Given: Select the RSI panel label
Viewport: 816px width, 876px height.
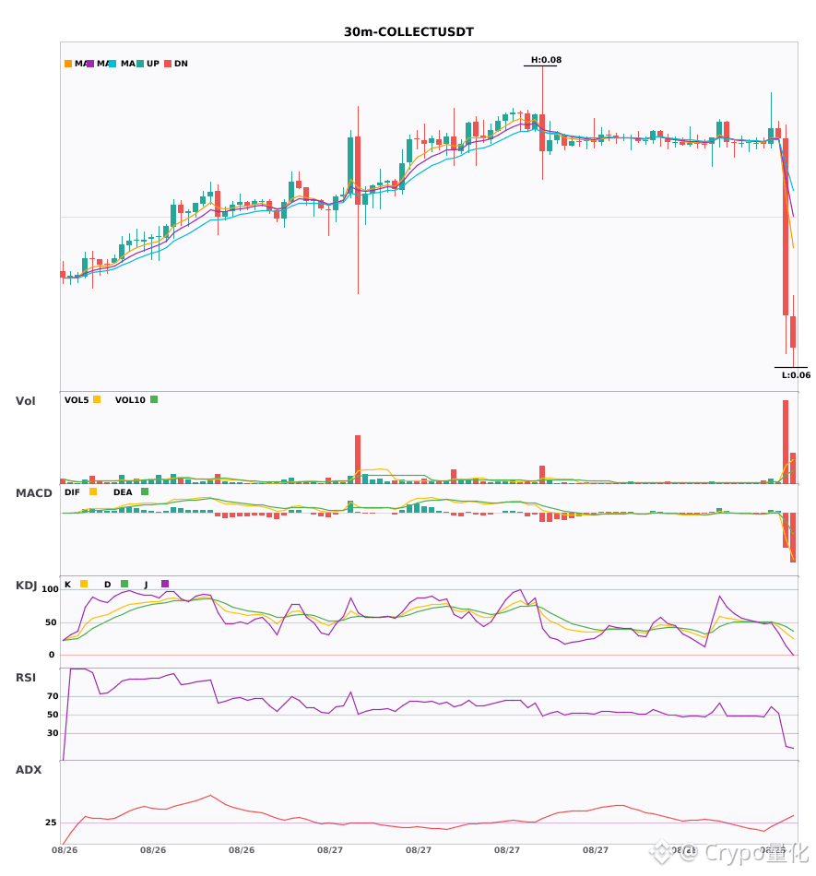Looking at the screenshot, I should point(26,677).
